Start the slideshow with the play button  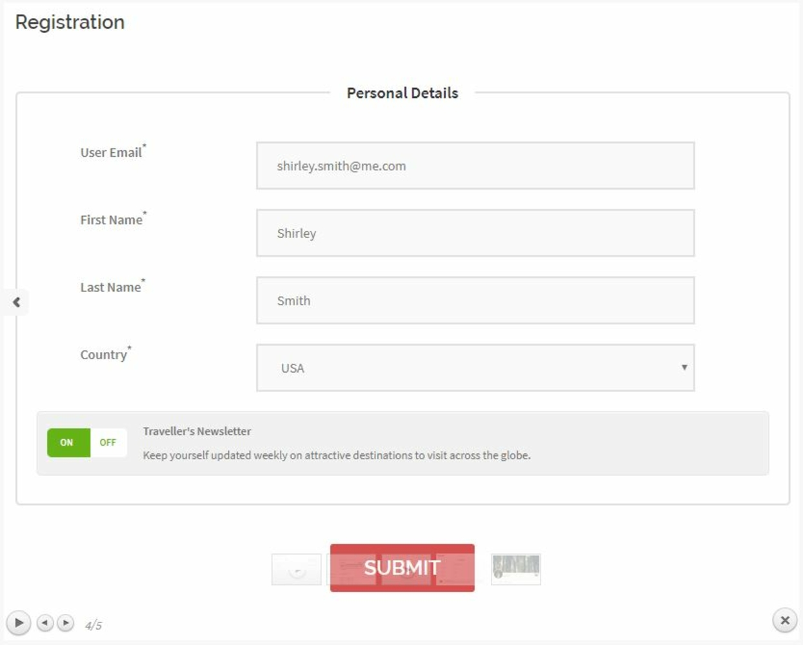click(19, 623)
